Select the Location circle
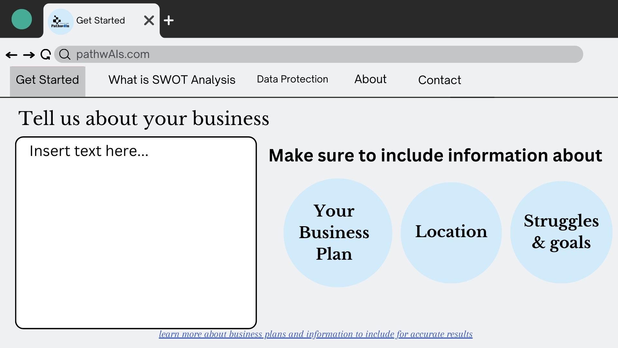 (451, 233)
